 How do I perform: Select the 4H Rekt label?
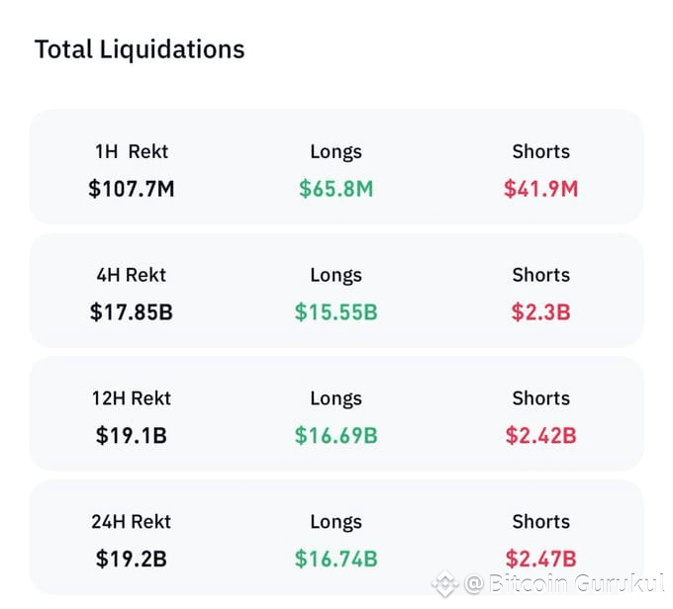pos(132,275)
